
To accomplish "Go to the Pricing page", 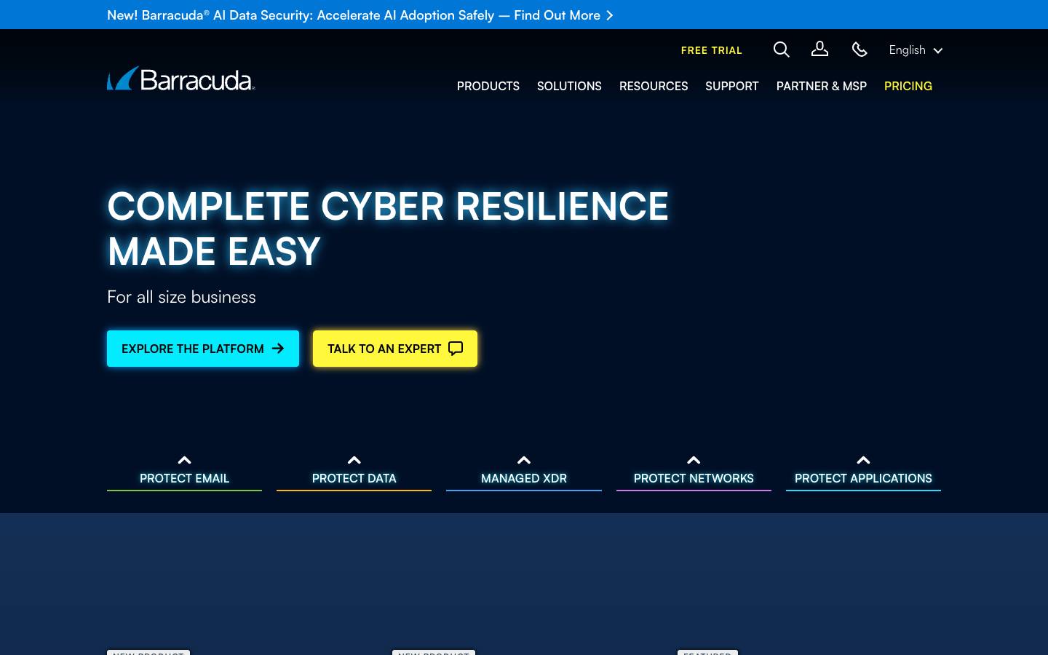I will click(x=908, y=86).
